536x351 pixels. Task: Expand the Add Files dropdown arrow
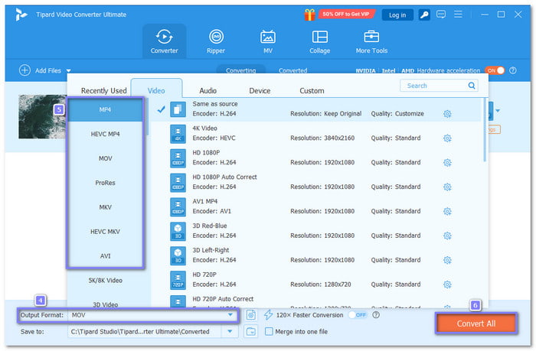68,70
